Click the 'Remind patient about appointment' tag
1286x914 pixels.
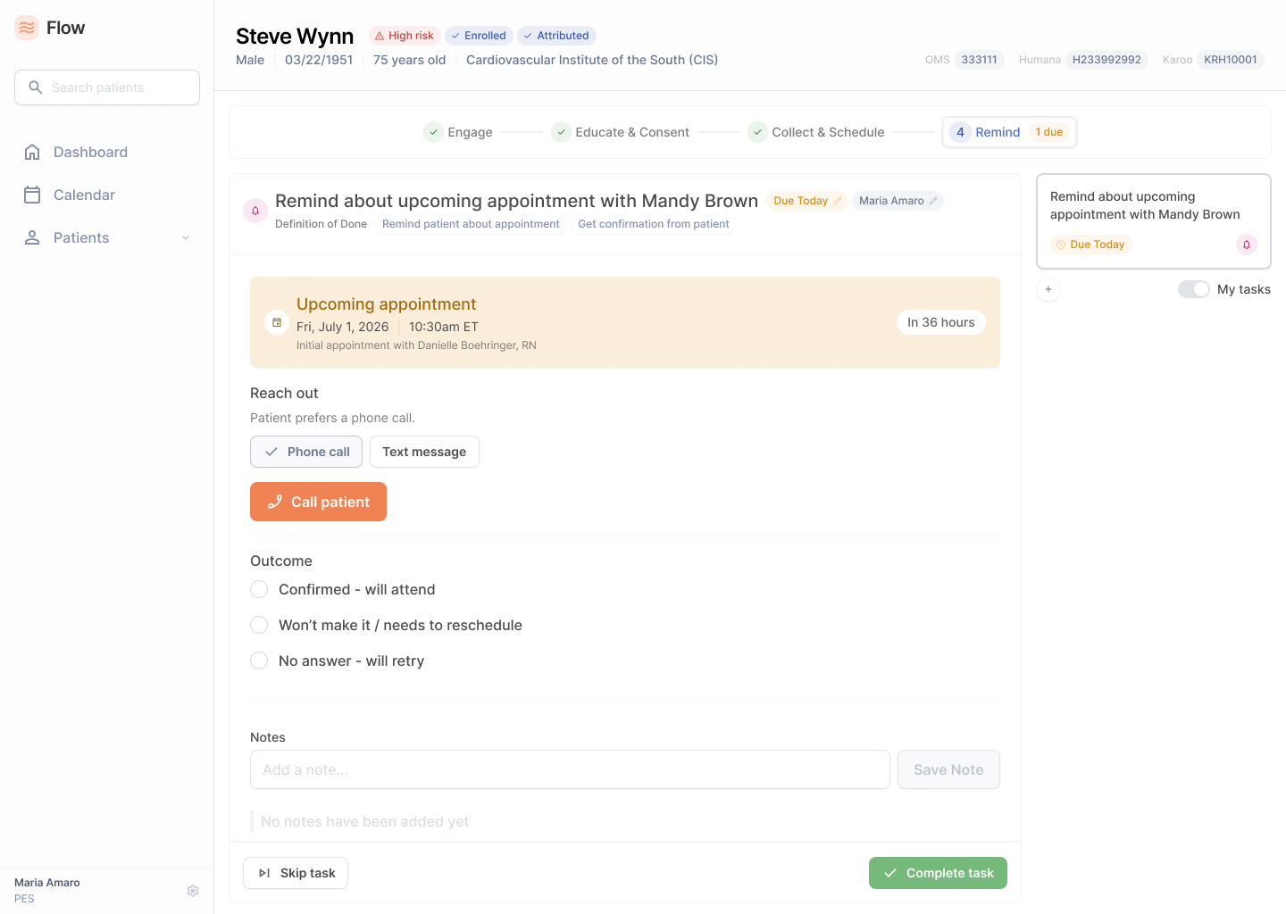[471, 224]
